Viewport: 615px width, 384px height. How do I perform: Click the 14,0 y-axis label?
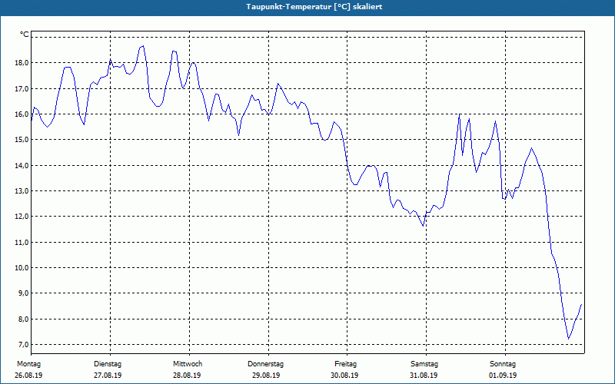22,165
